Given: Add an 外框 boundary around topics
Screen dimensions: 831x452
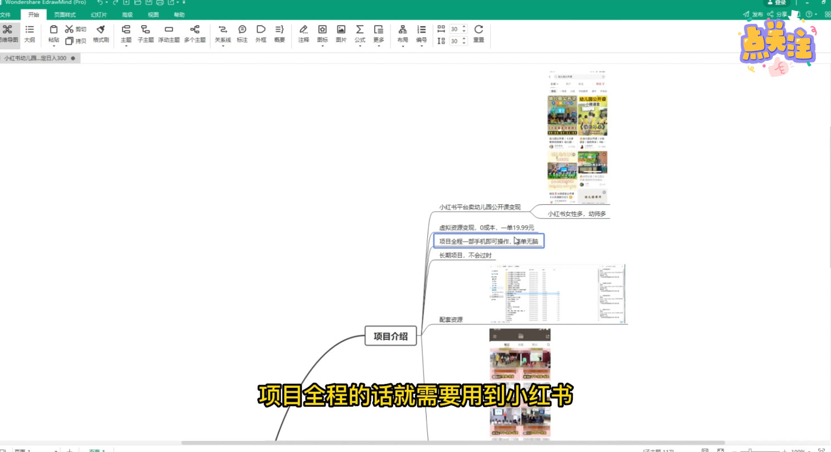Looking at the screenshot, I should [260, 32].
